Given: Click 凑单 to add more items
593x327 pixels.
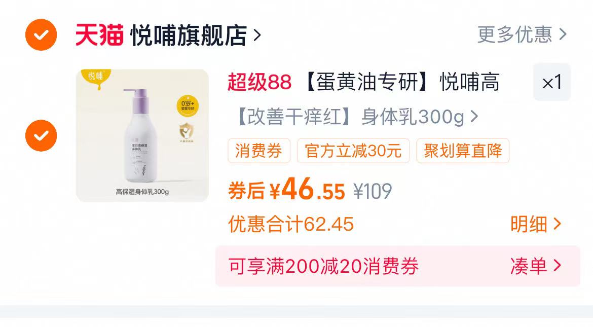Looking at the screenshot, I should [536, 266].
